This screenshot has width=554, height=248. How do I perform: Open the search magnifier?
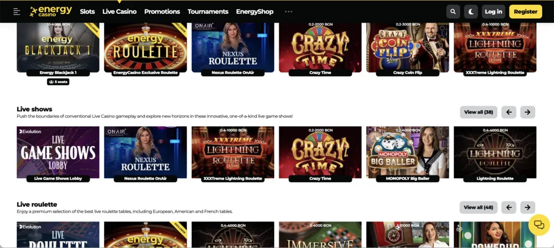click(x=453, y=12)
